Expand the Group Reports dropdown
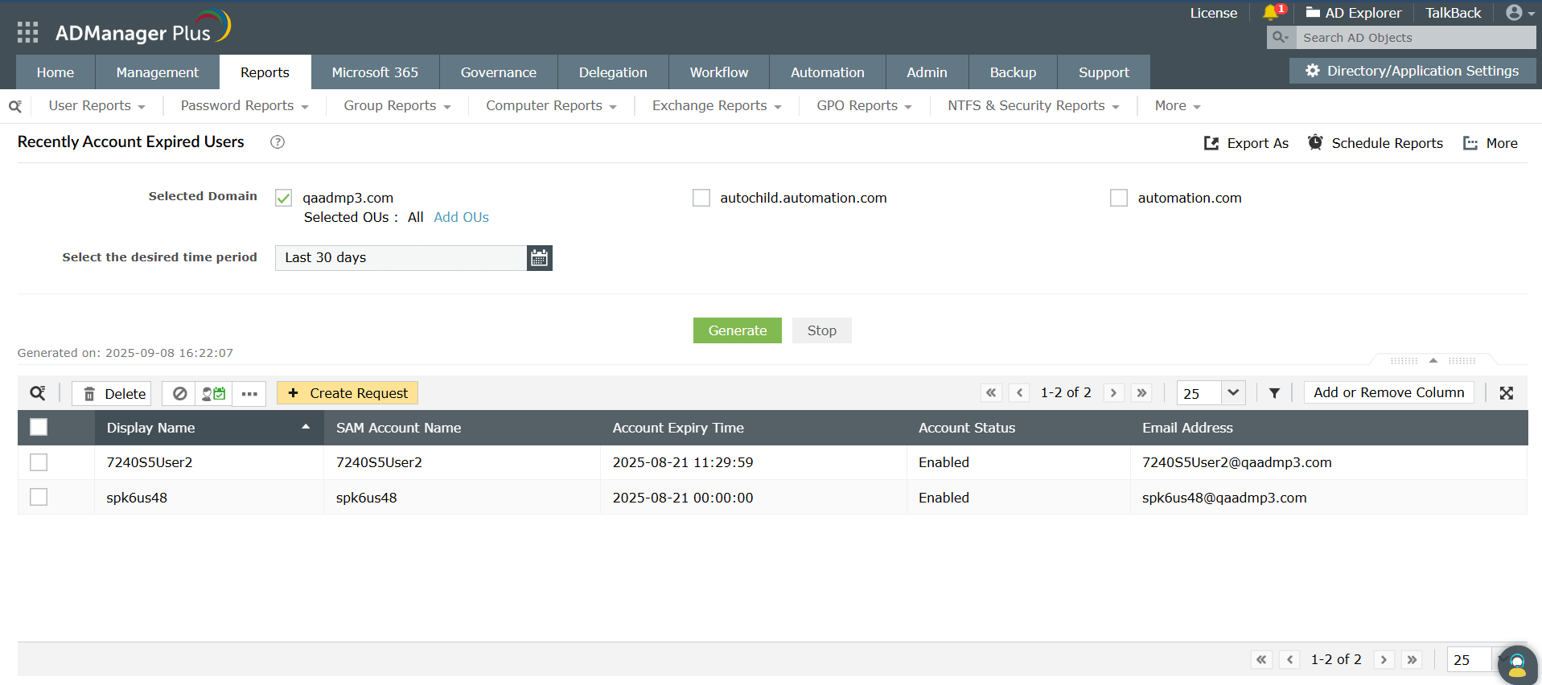The width and height of the screenshot is (1542, 685). coord(397,106)
